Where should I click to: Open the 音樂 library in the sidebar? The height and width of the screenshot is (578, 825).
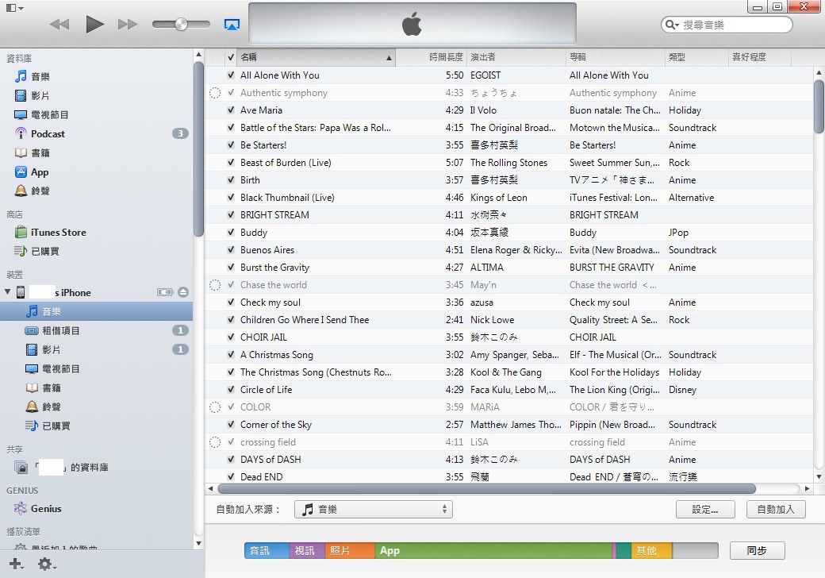33,76
